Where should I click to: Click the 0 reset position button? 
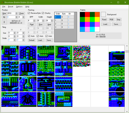point(4,22)
